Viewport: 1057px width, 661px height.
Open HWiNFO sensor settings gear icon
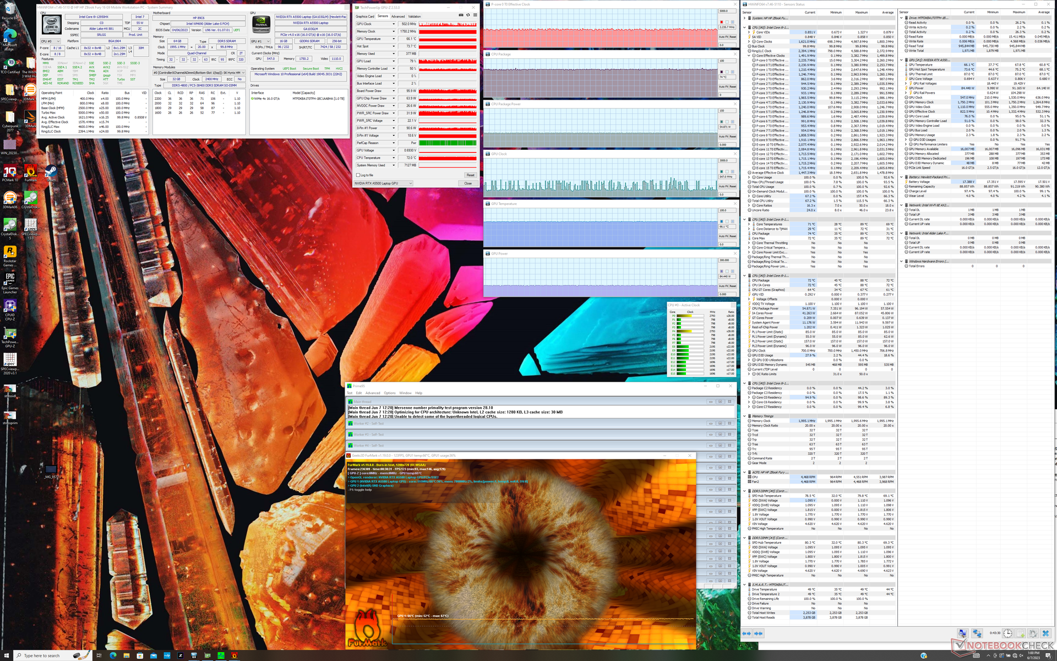point(1033,633)
